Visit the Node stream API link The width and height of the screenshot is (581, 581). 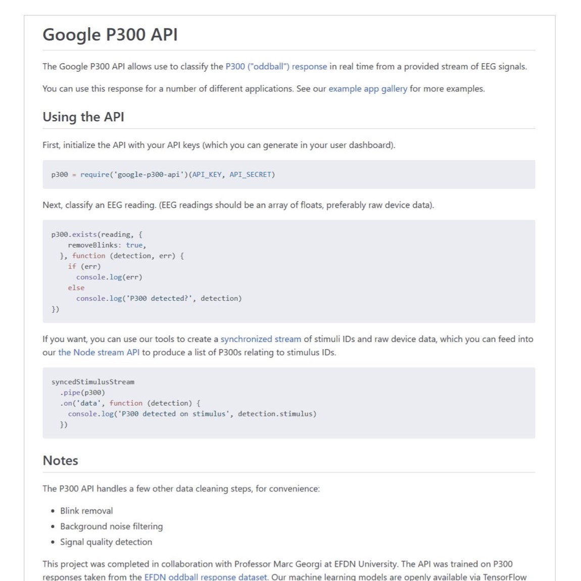click(99, 352)
